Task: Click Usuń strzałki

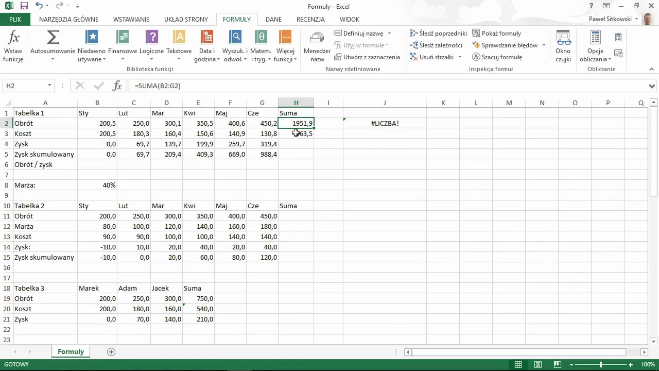Action: tap(431, 57)
